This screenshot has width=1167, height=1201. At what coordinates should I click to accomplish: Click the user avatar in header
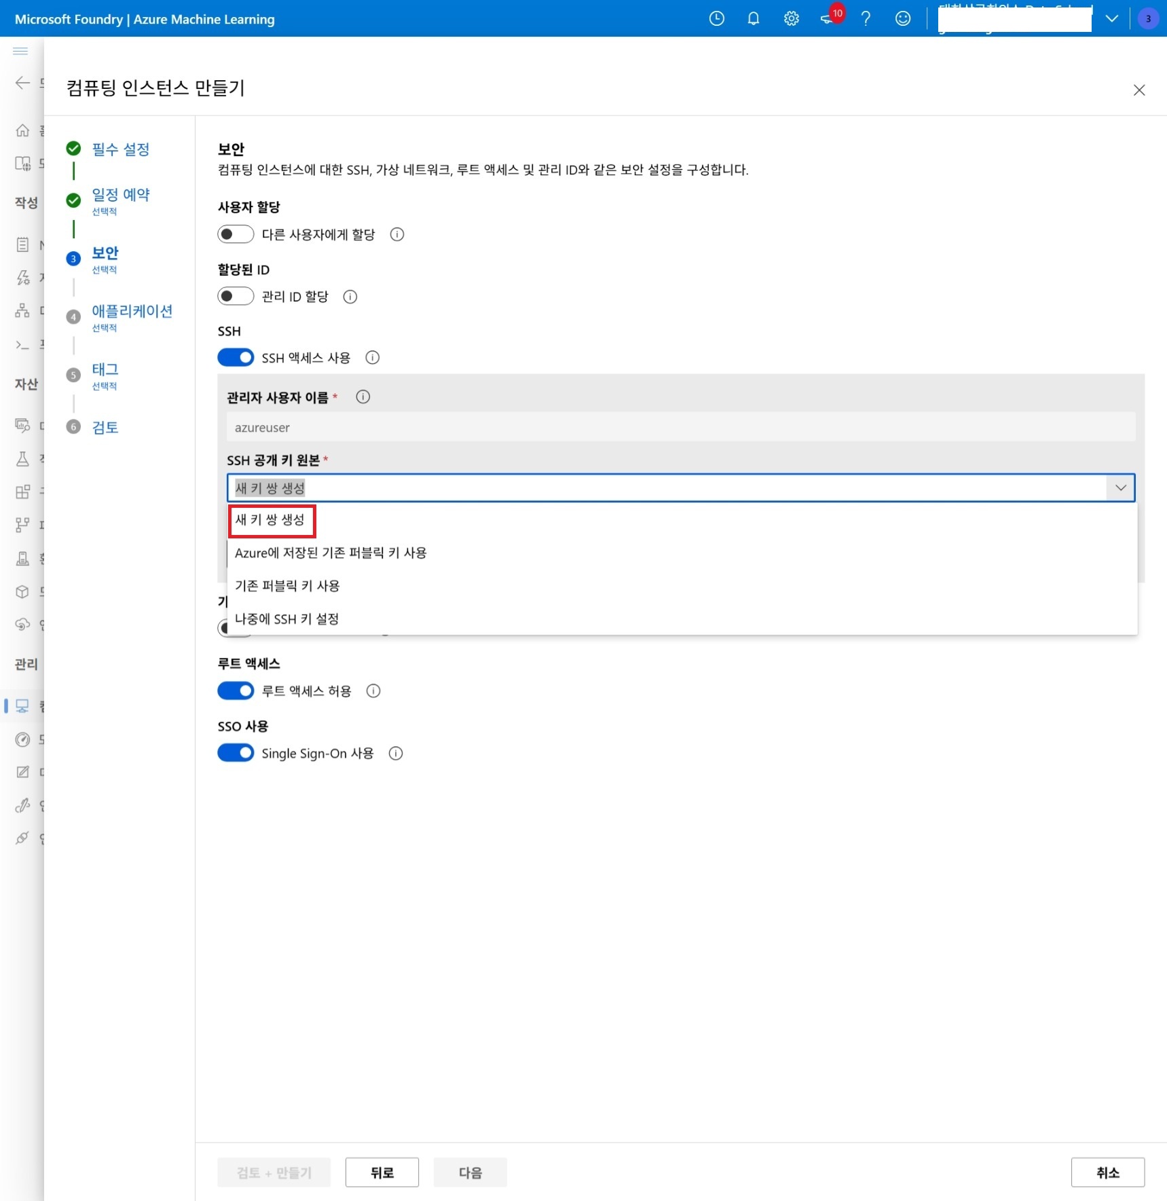1148,19
